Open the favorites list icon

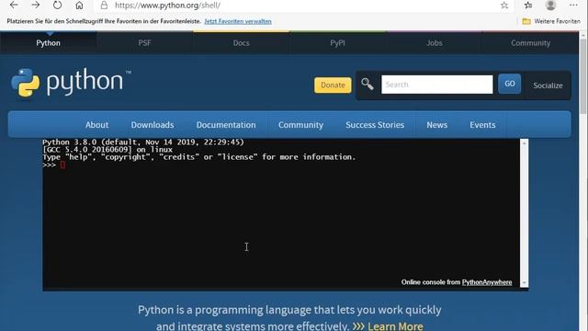528,5
